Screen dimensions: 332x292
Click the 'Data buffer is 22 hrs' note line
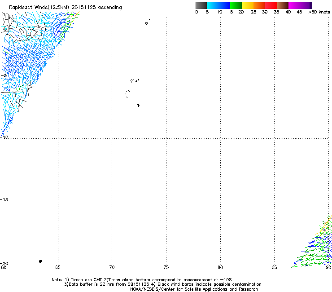point(162,284)
